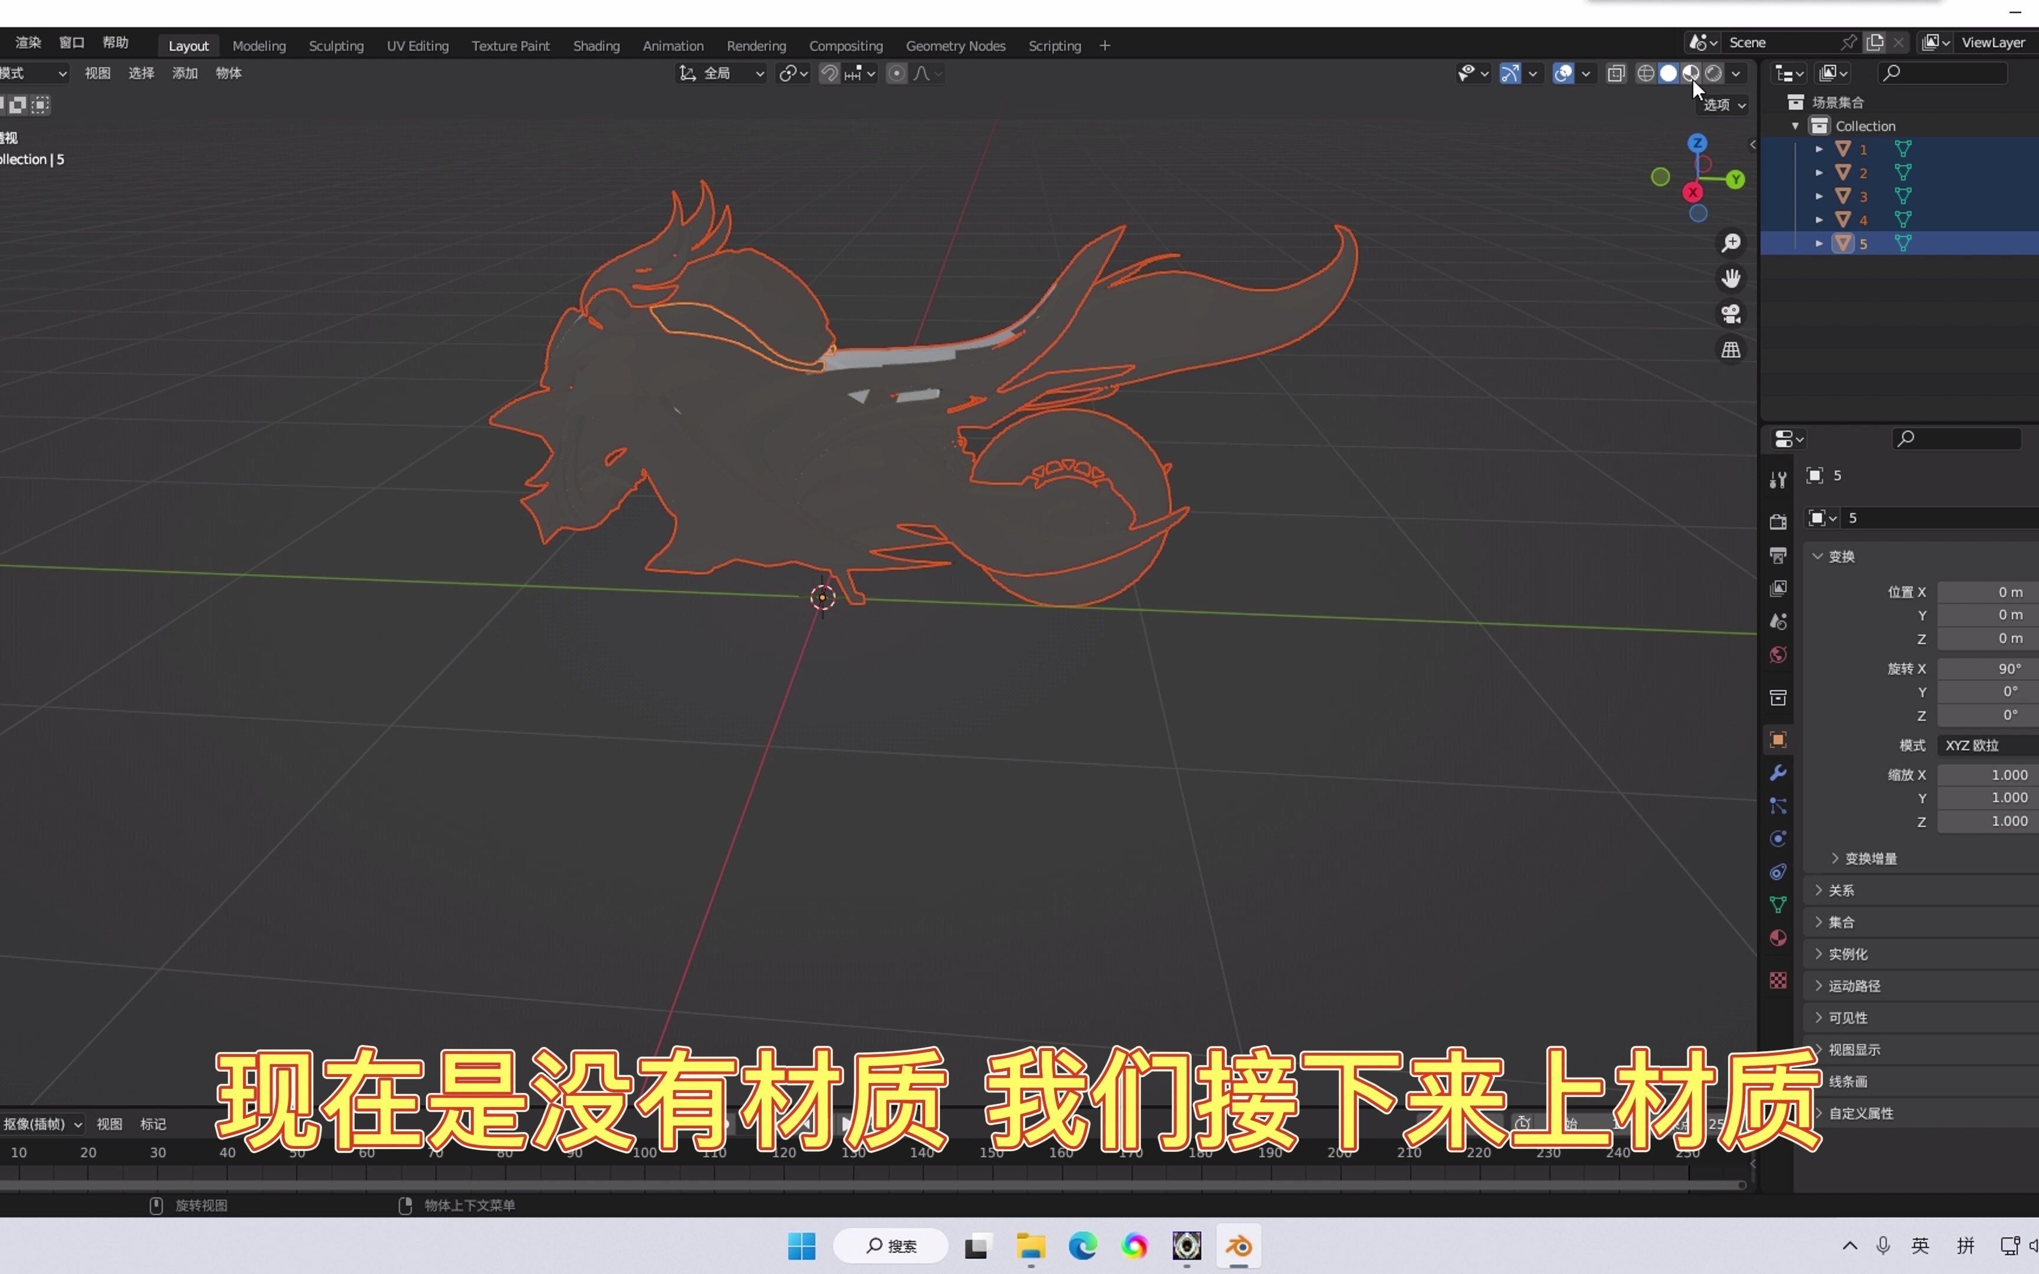This screenshot has width=2039, height=1274.
Task: Click the zoom view magnifier icon
Action: pyautogui.click(x=1730, y=244)
